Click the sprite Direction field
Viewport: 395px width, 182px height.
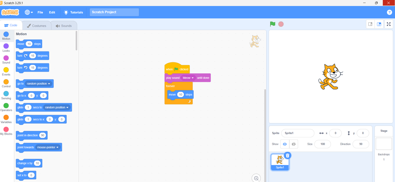point(361,144)
